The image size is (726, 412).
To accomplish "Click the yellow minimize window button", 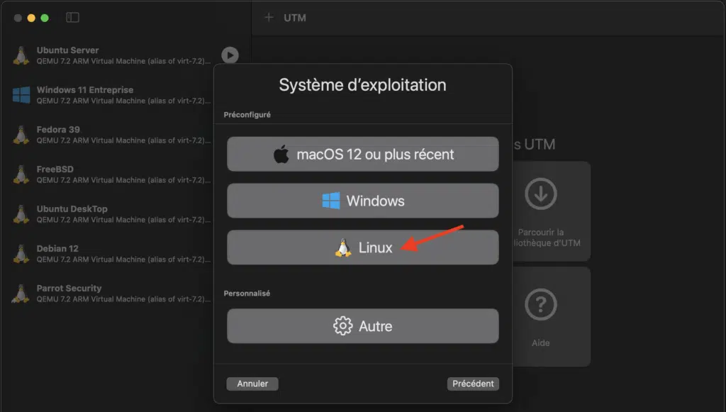I will [x=31, y=18].
